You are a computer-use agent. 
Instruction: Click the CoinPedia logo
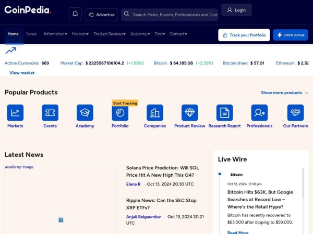28,10
